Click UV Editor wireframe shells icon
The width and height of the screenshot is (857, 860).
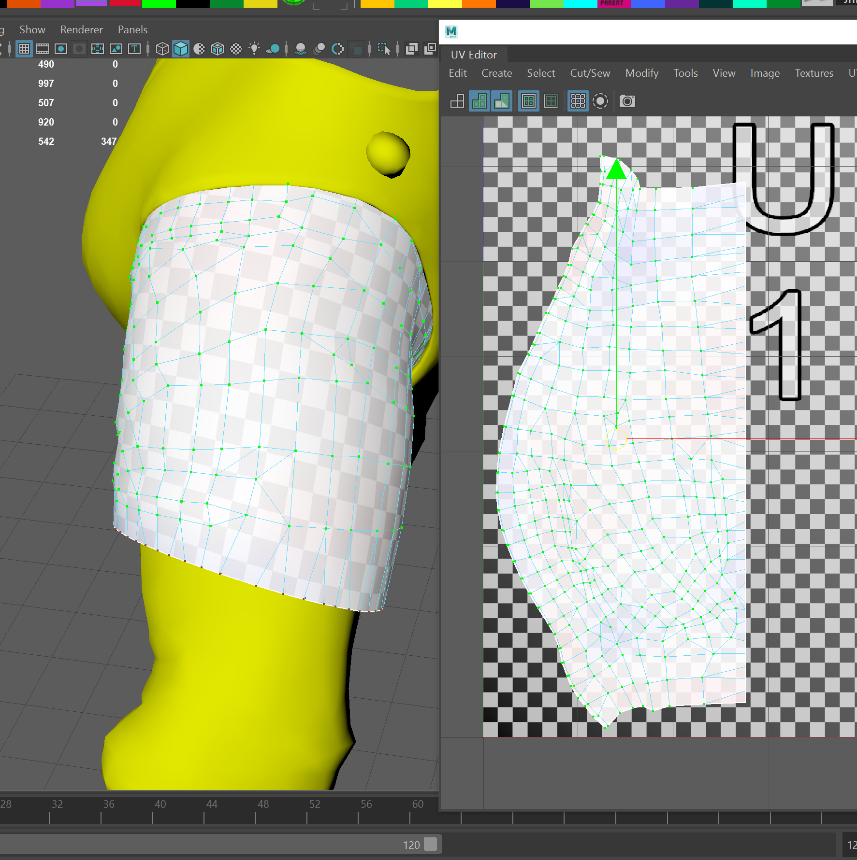pyautogui.click(x=457, y=101)
